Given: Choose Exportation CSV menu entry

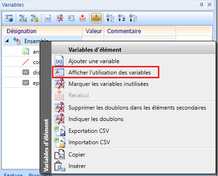Looking at the screenshot, I should pos(134,131).
